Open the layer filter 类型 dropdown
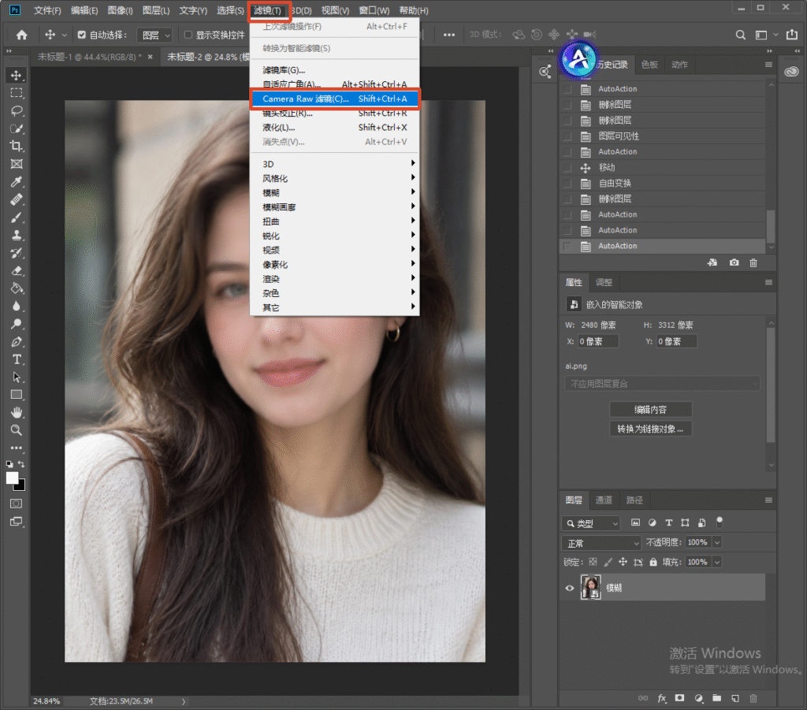 point(591,523)
